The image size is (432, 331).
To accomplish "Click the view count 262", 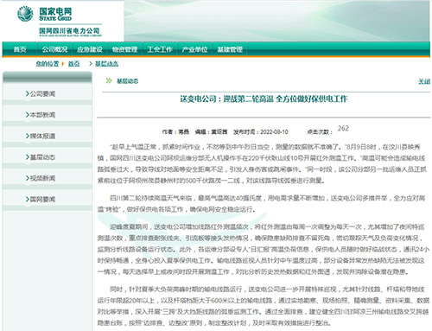I will (x=343, y=129).
